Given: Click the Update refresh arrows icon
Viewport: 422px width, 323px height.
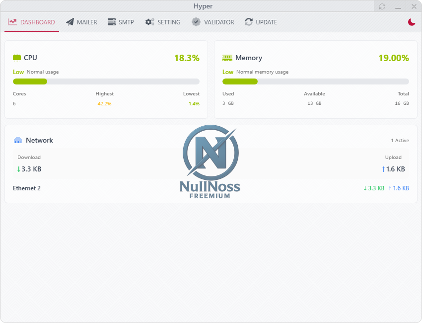Looking at the screenshot, I should pos(249,22).
